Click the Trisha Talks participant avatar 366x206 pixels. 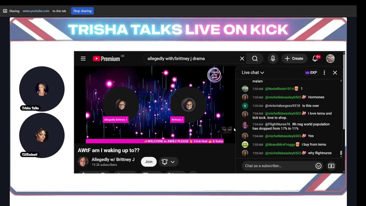point(42,89)
